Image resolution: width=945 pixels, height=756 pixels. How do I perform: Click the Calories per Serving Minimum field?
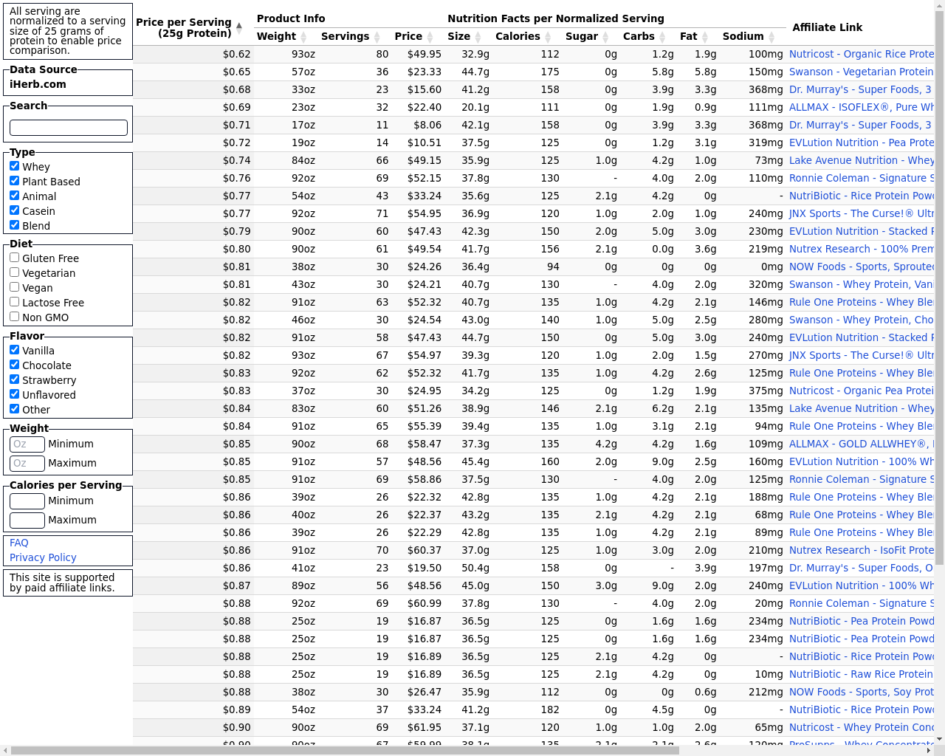27,501
